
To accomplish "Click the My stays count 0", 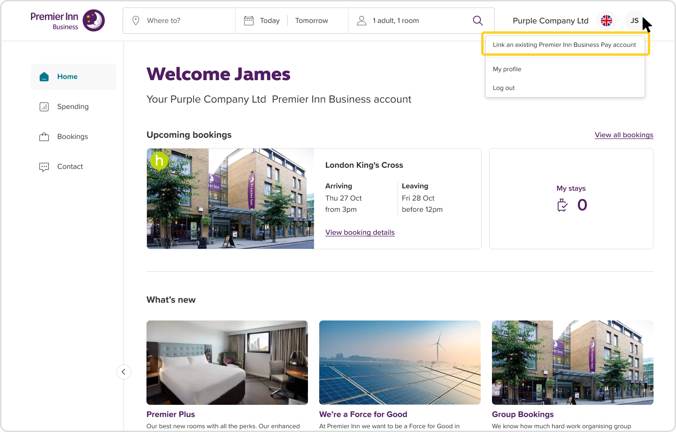I will 582,205.
